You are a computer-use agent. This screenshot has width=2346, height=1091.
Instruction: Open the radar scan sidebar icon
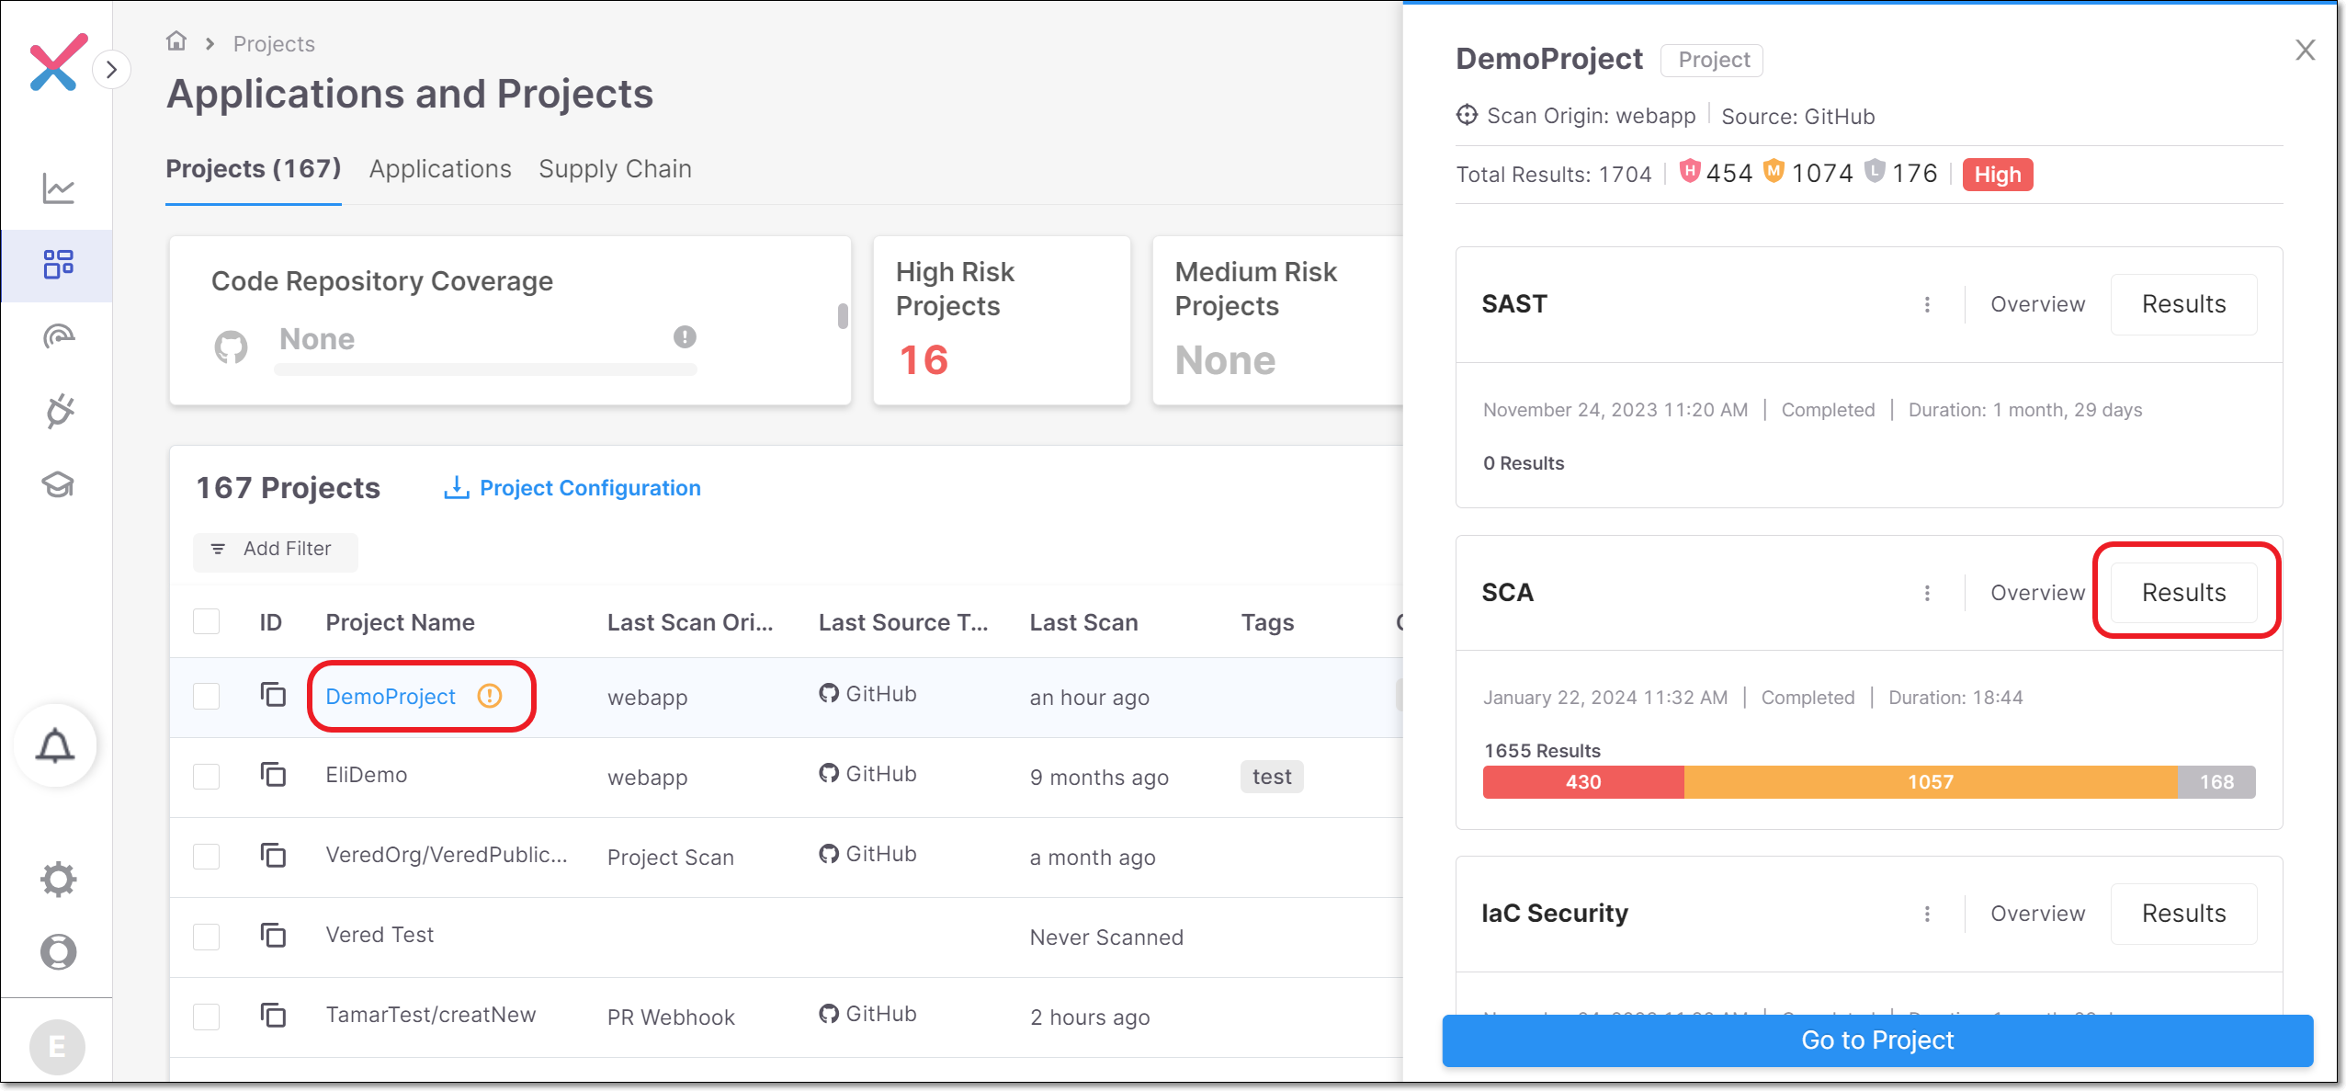pyautogui.click(x=58, y=336)
